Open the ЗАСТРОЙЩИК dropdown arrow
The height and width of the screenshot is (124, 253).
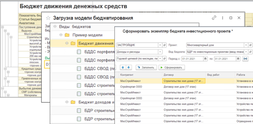tap(160, 45)
